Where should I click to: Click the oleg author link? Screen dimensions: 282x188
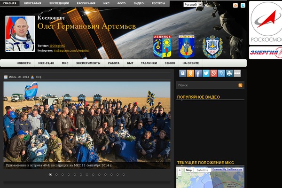click(x=39, y=77)
